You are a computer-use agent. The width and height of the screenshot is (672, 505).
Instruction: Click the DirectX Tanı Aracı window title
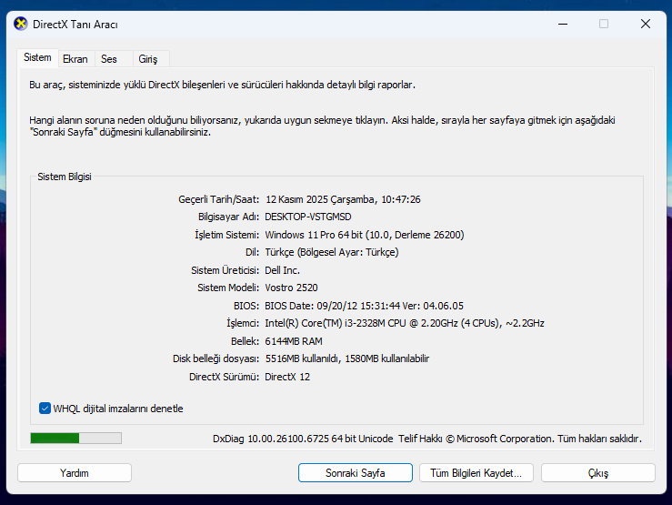pos(75,25)
